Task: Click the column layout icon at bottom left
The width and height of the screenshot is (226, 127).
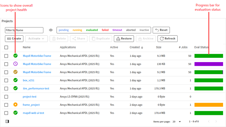Action: [7, 122]
